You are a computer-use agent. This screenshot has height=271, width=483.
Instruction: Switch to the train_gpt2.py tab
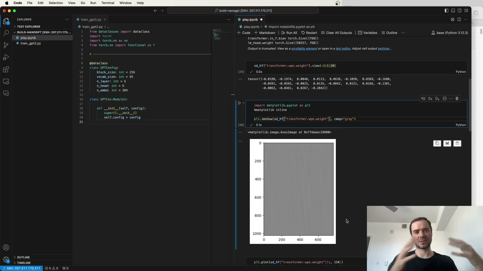(91, 20)
